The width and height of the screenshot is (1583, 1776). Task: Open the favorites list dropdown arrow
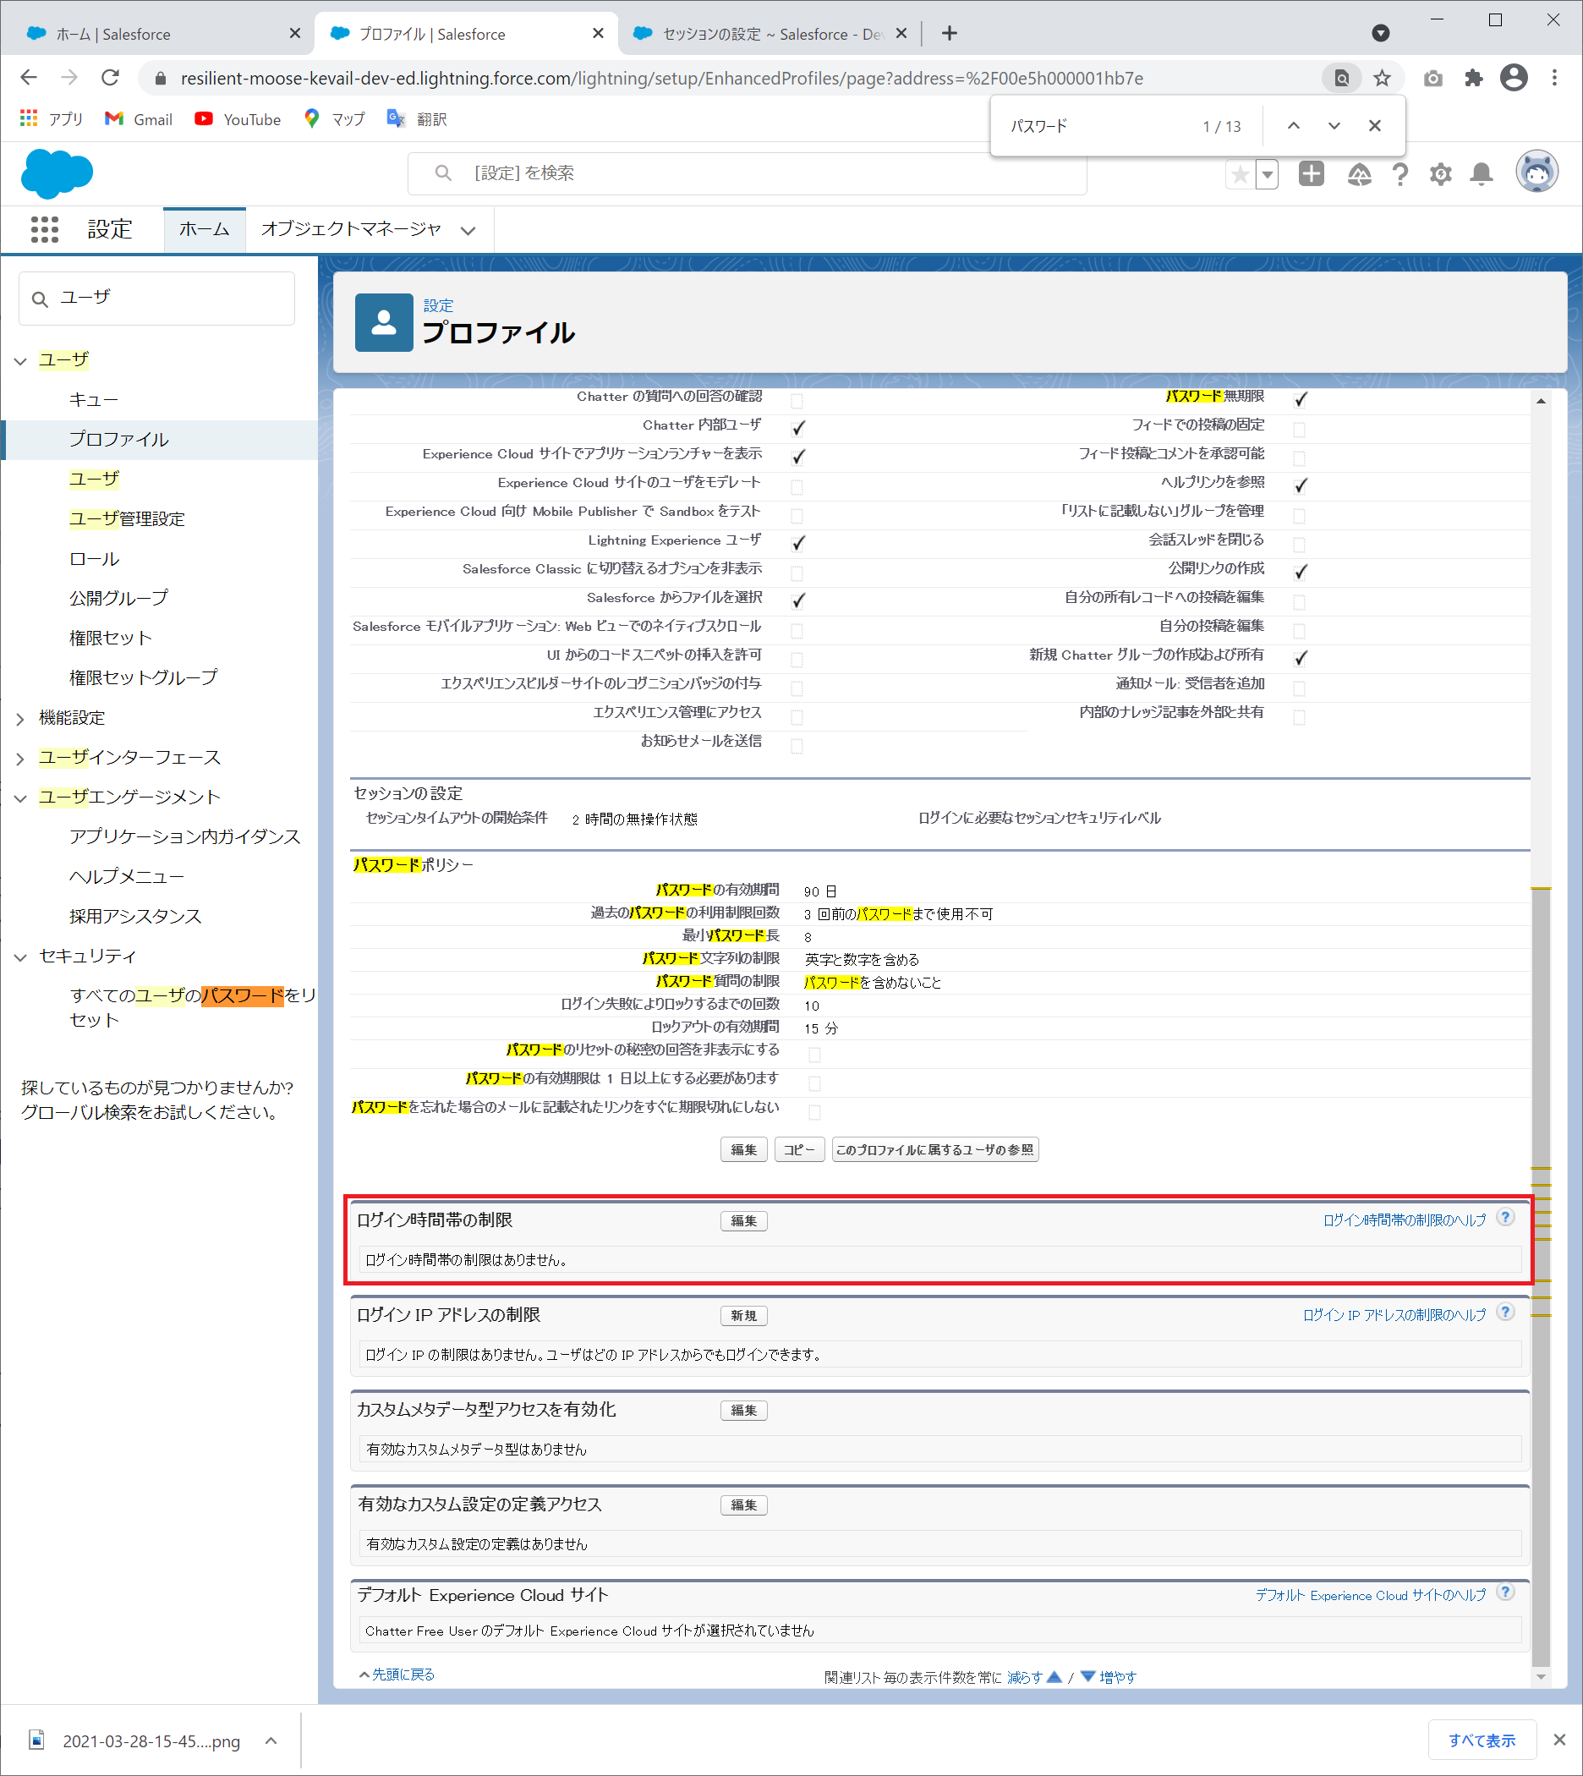tap(1268, 175)
